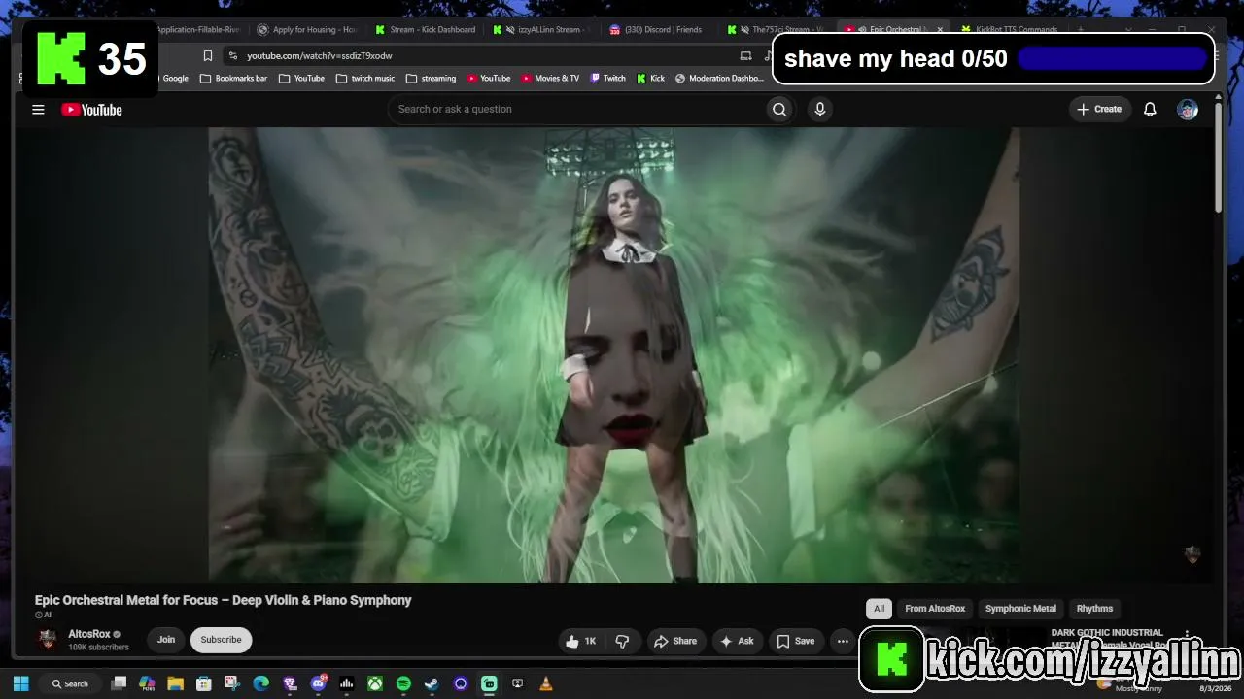The width and height of the screenshot is (1244, 699).
Task: Open the streaming bookmark folder
Action: click(431, 79)
